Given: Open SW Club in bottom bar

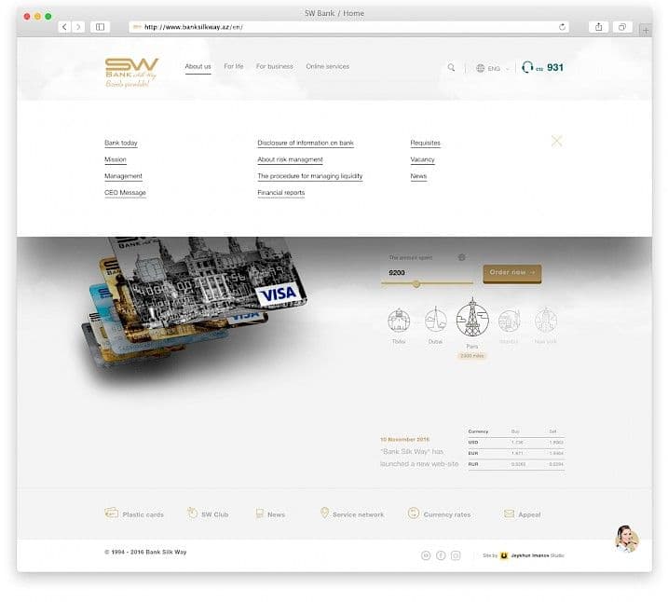Looking at the screenshot, I should coord(208,513).
